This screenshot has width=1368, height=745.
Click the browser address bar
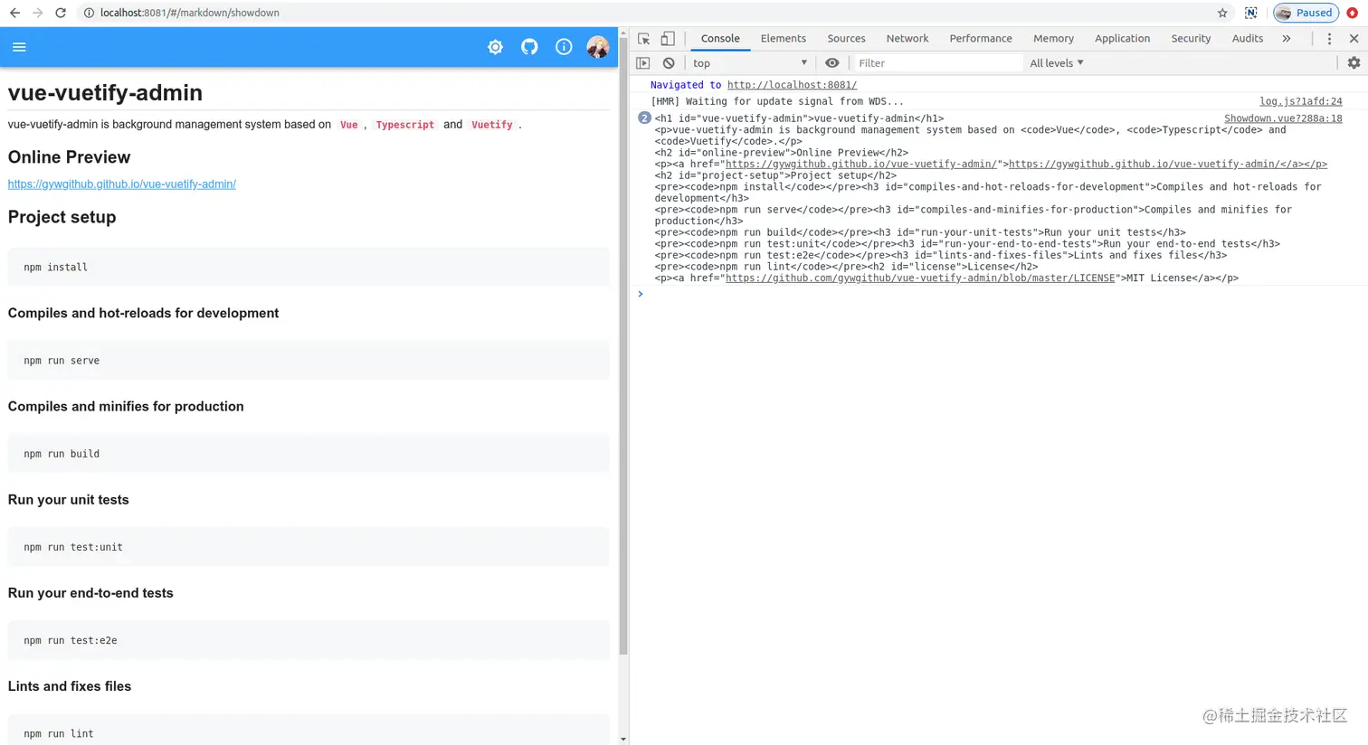tap(651, 13)
